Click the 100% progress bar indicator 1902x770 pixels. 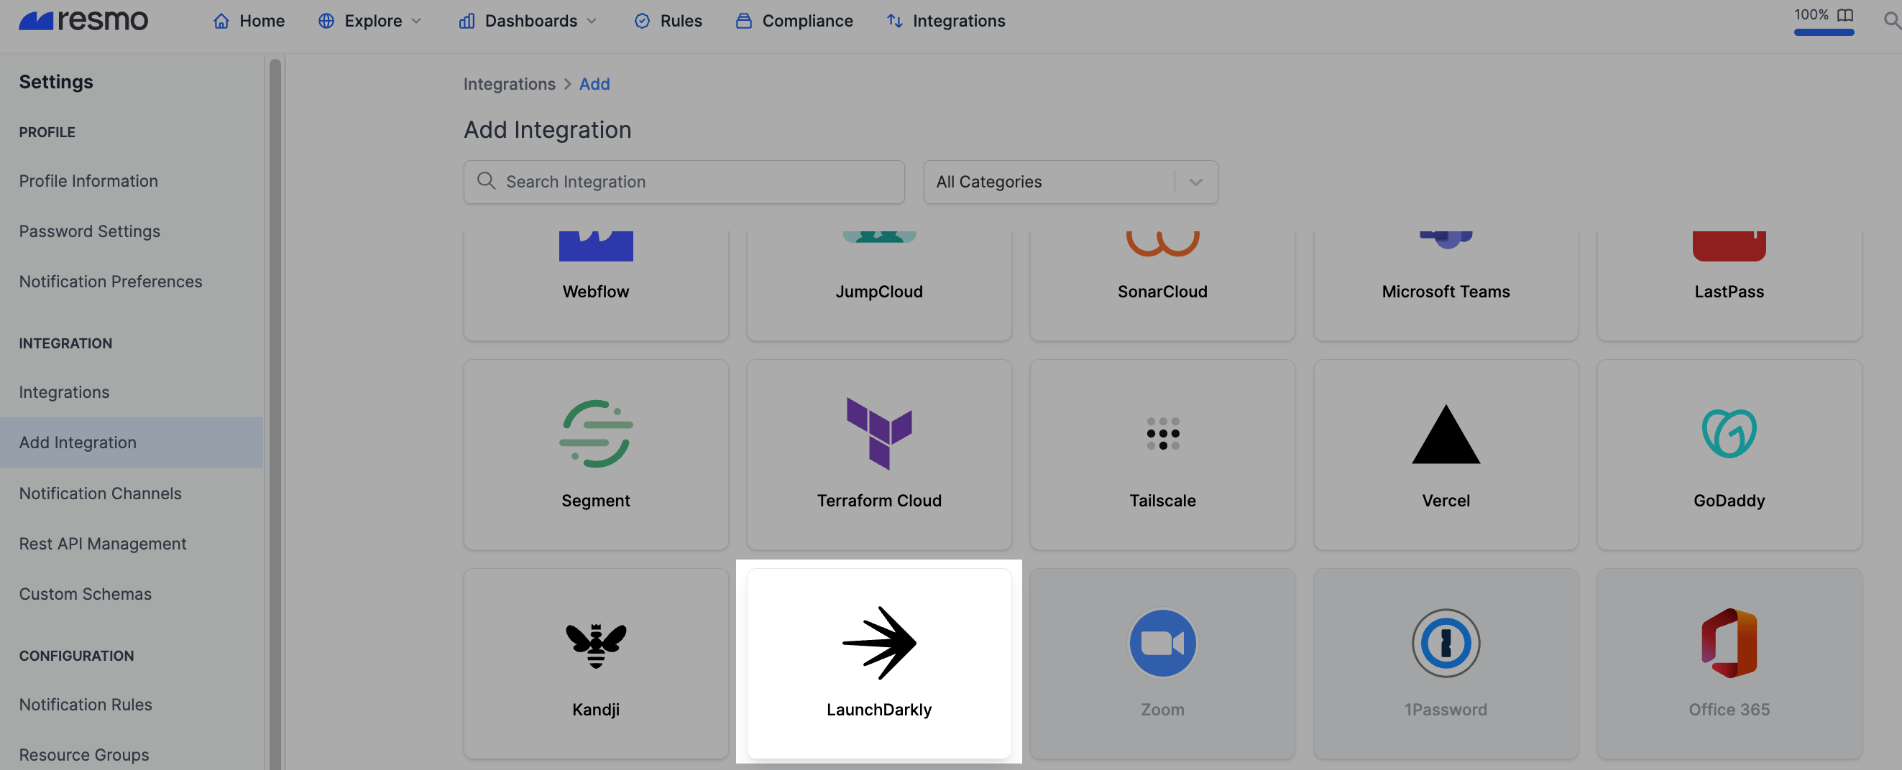pos(1823,32)
